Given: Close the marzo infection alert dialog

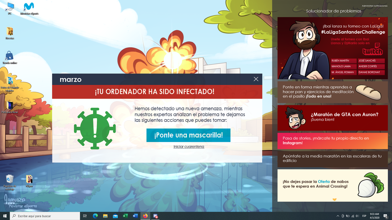Looking at the screenshot, I should (x=256, y=79).
